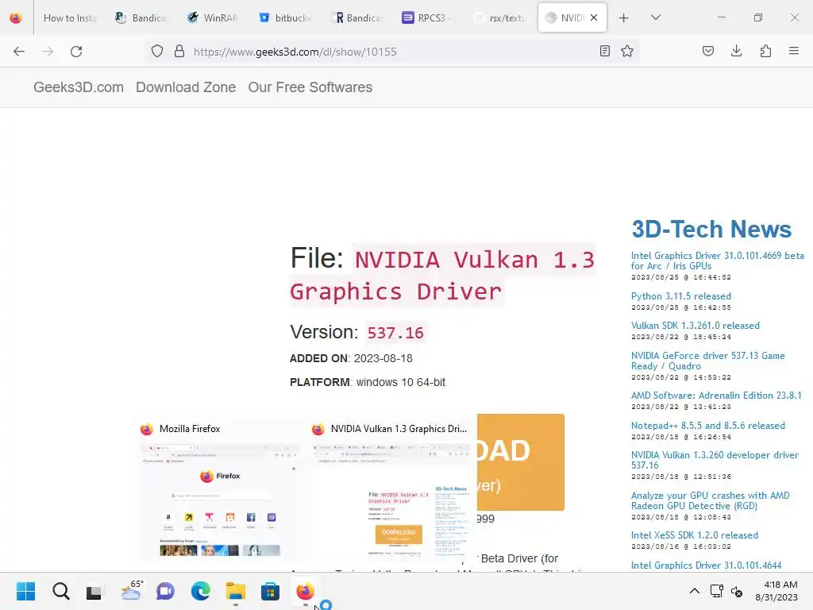Open tracking protection shield icon
The height and width of the screenshot is (610, 813).
(x=157, y=52)
